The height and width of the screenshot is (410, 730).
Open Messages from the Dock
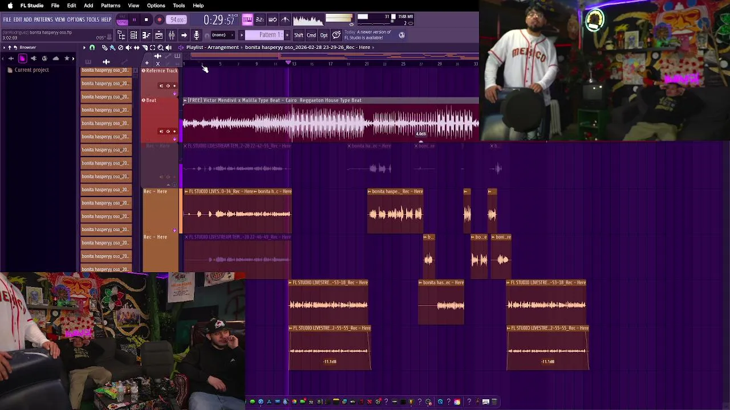coord(253,401)
